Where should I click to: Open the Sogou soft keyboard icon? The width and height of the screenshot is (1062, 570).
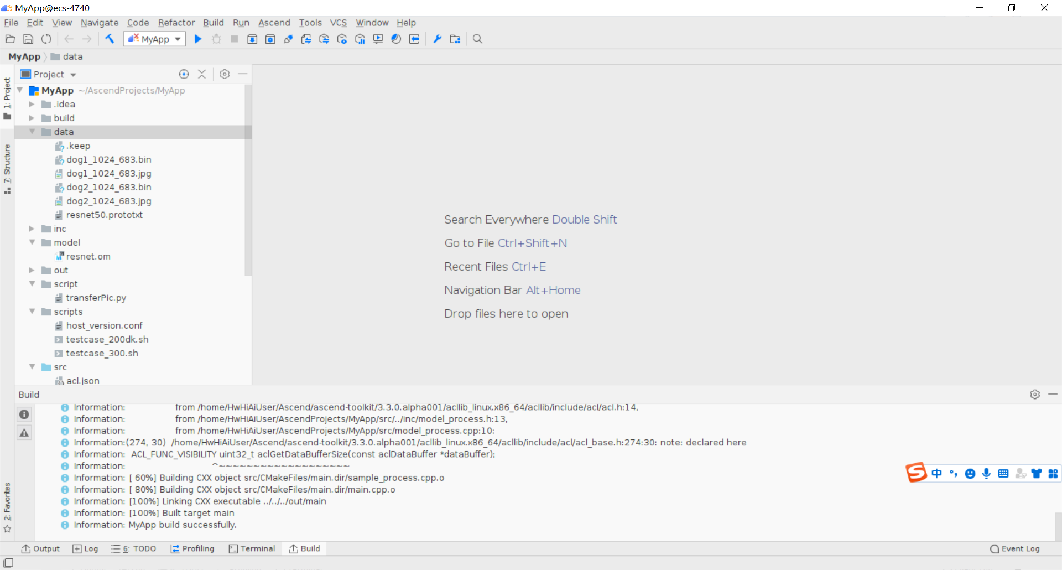pos(1003,474)
